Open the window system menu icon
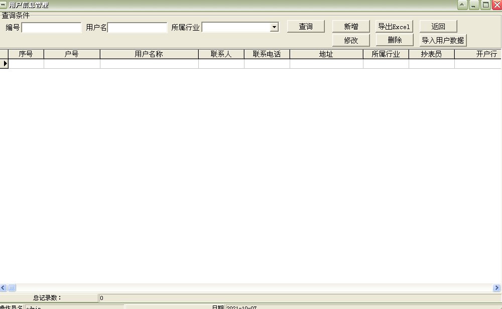Image resolution: width=502 pixels, height=309 pixels. [x=3, y=5]
